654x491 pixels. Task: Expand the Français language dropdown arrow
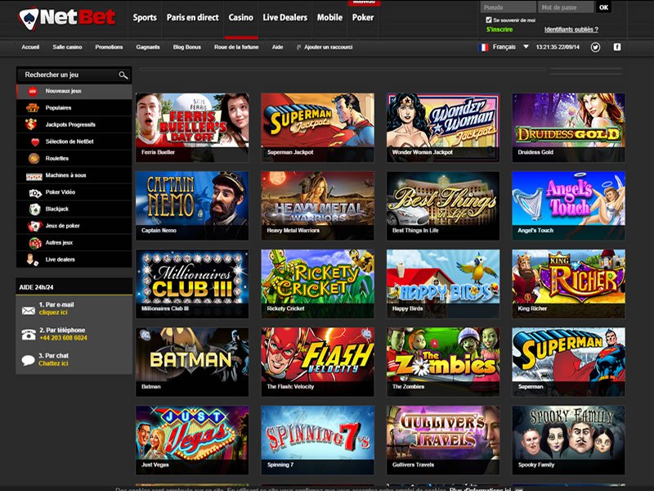coord(526,47)
